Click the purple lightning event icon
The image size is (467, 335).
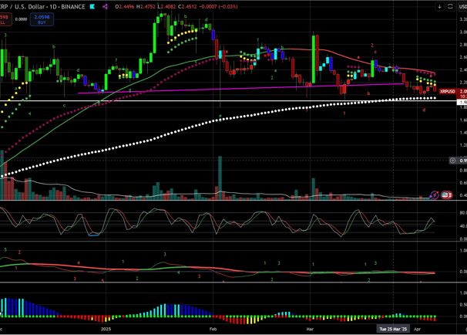434,195
